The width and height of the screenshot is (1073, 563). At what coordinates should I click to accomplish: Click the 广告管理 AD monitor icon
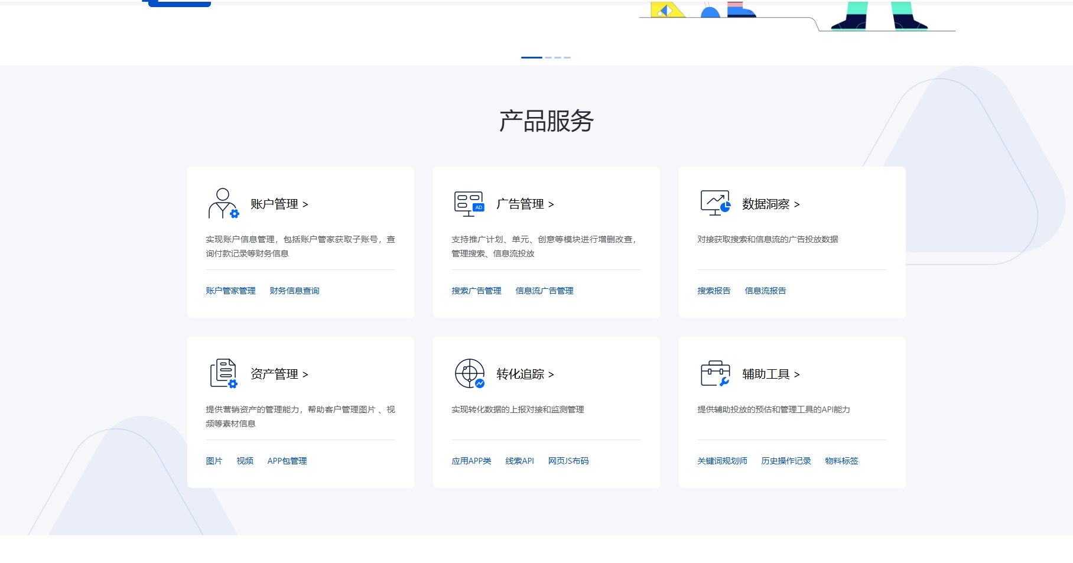[469, 203]
